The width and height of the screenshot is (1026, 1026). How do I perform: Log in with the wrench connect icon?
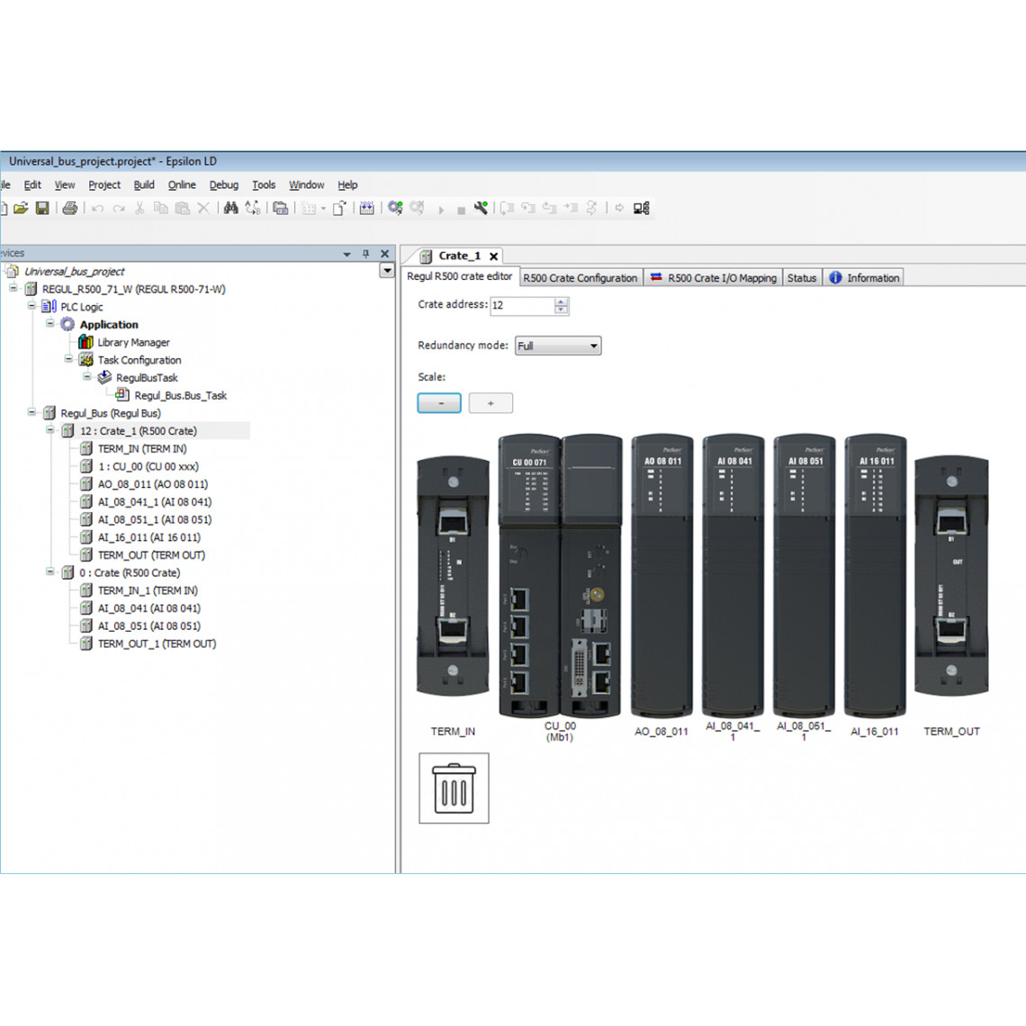(481, 208)
